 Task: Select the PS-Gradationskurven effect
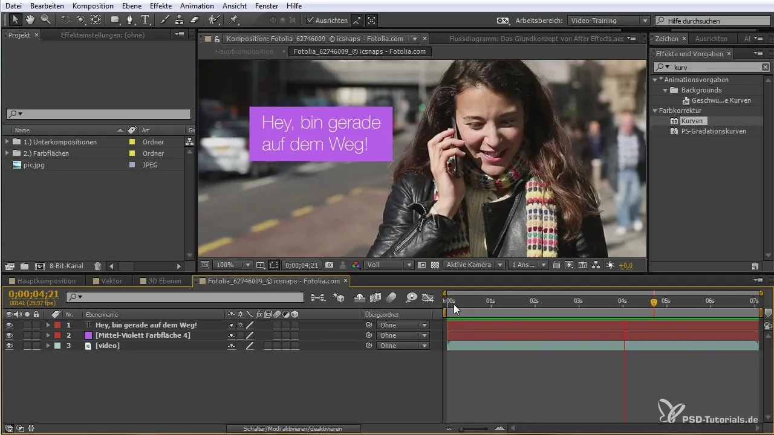pos(714,131)
